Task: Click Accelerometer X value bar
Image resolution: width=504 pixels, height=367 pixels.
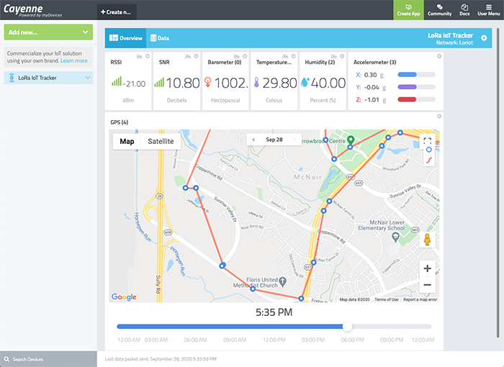Action: pyautogui.click(x=416, y=75)
